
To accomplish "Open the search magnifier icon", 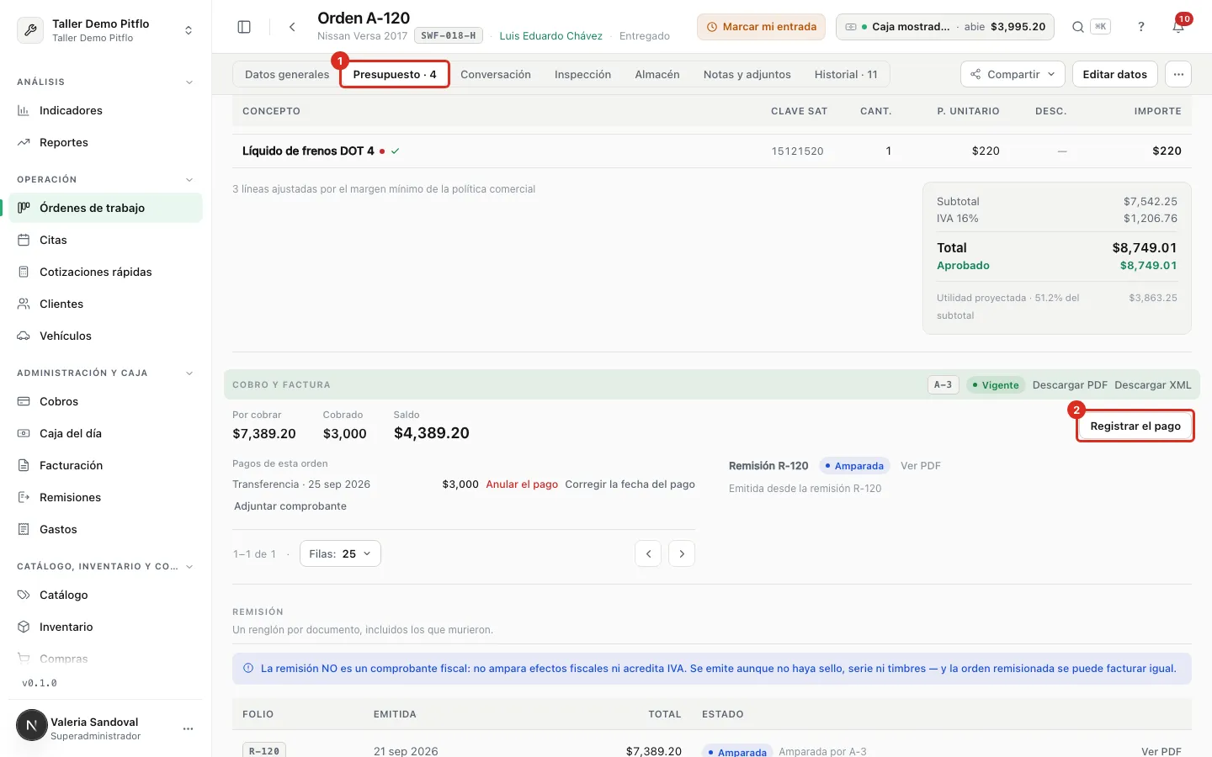I will point(1077,27).
